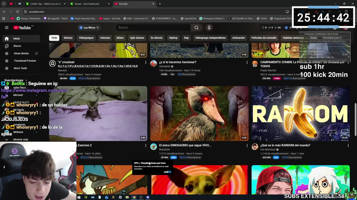The width and height of the screenshot is (357, 200).
Task: Select the Videojuegos filter chip
Action: click(86, 38)
